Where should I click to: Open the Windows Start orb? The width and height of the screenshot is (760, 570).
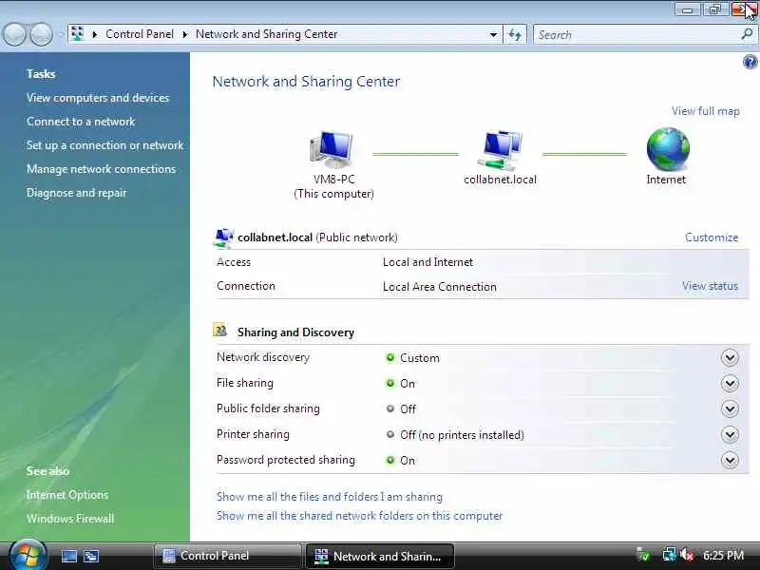[28, 555]
